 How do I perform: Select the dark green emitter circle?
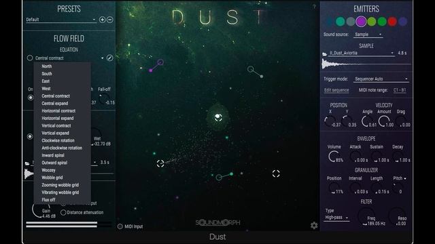point(382,21)
